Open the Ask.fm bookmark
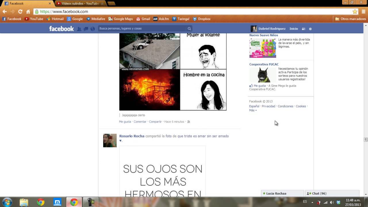Image resolution: width=368 pixels, height=207 pixels. coord(161,19)
